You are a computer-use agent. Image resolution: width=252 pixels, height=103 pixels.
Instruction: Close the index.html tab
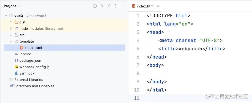tap(158, 6)
